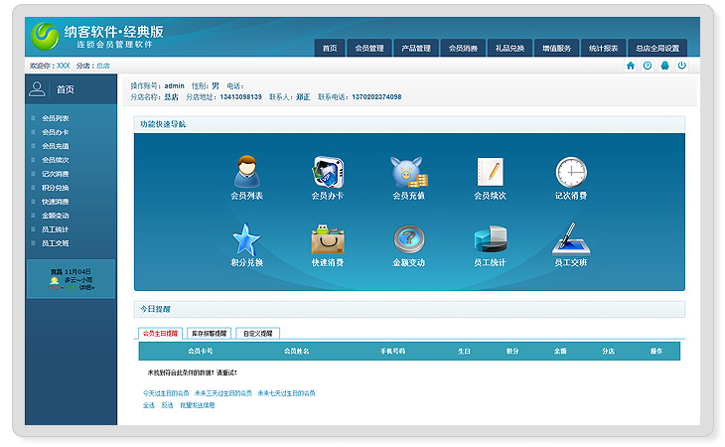Click the power logout icon
Screen dimensions: 725x447
[681, 66]
